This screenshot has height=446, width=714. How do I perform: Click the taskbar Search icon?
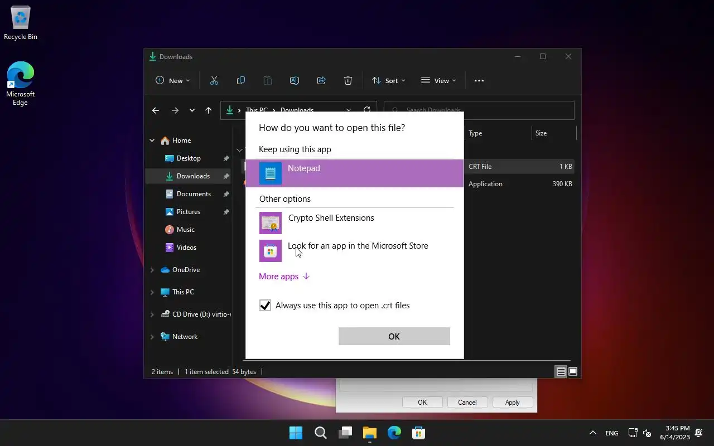tap(320, 433)
